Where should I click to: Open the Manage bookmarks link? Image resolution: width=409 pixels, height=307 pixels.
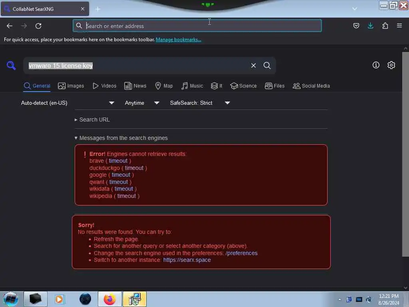(179, 40)
